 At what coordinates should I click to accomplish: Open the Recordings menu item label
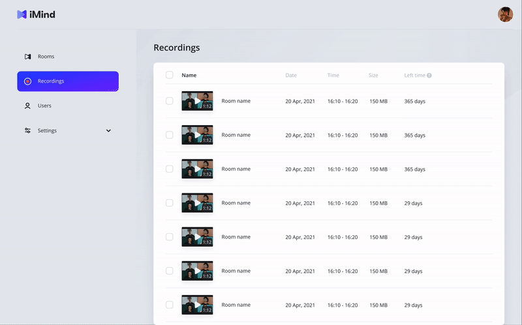point(51,81)
